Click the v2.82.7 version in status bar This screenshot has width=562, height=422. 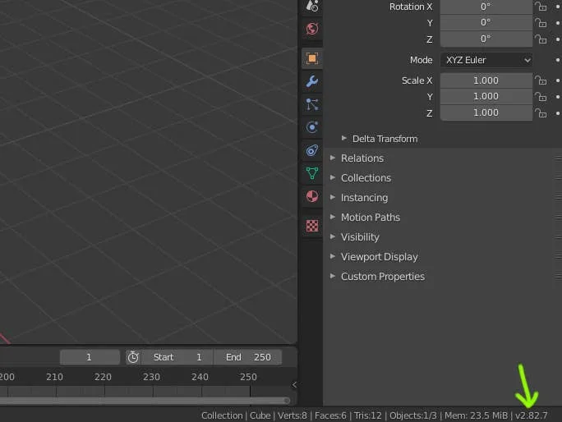(x=531, y=415)
